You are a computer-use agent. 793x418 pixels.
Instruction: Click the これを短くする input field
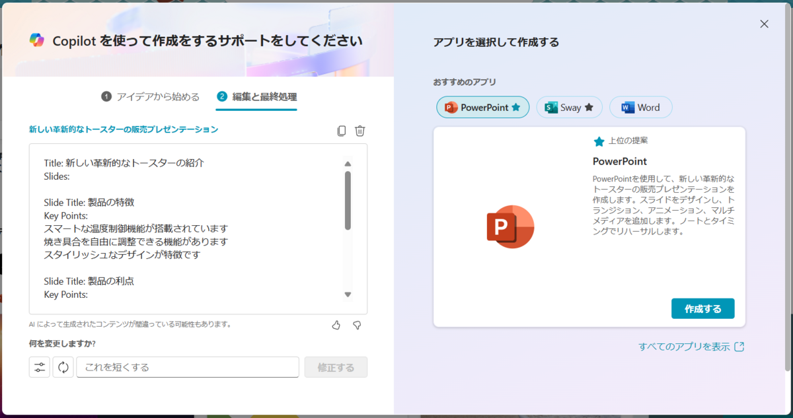click(188, 367)
